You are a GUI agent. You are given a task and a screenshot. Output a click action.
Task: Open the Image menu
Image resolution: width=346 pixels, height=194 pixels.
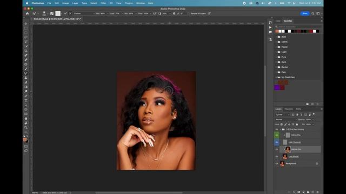click(x=65, y=3)
